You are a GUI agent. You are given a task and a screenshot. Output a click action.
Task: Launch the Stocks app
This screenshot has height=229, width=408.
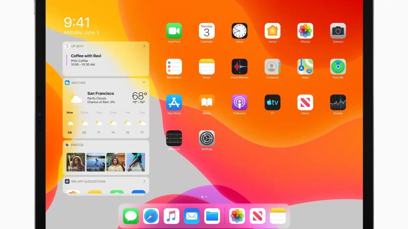coord(338,102)
